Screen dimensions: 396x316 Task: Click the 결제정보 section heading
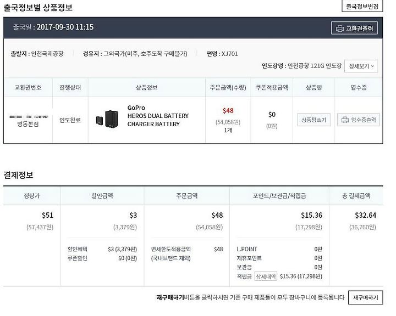click(19, 175)
